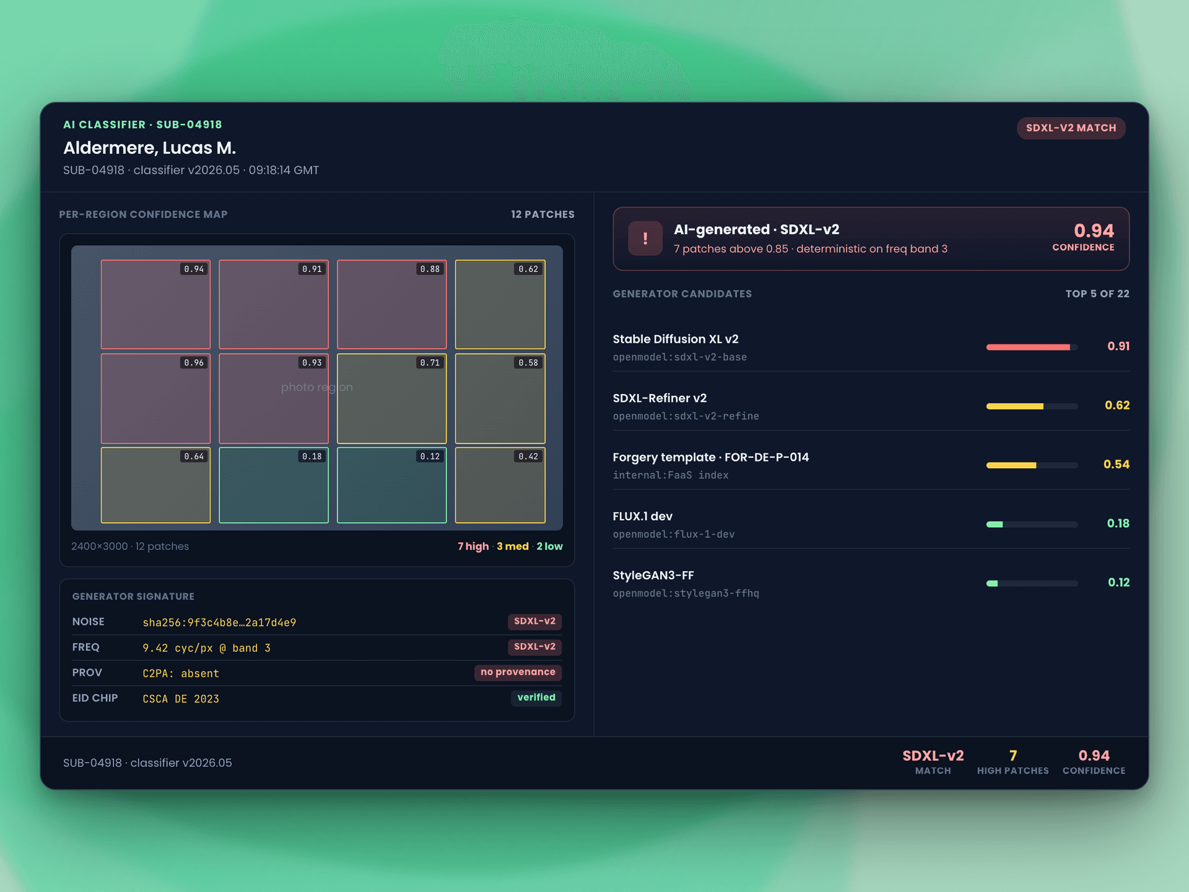Click TOP 5 OF 22 candidates label
Viewport: 1189px width, 892px height.
(x=1097, y=294)
